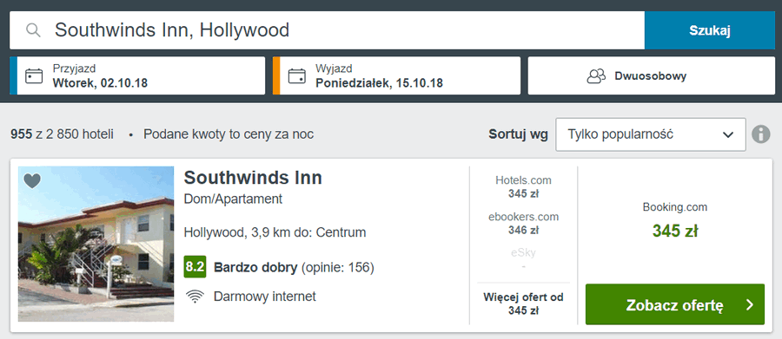782x339 pixels.
Task: Open Więcej ofert od 345 zł
Action: click(524, 303)
